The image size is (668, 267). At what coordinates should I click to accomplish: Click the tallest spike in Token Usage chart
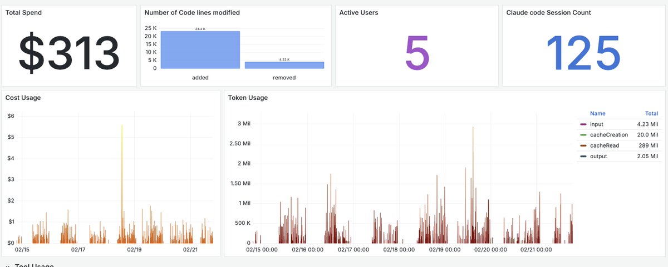tap(473, 184)
